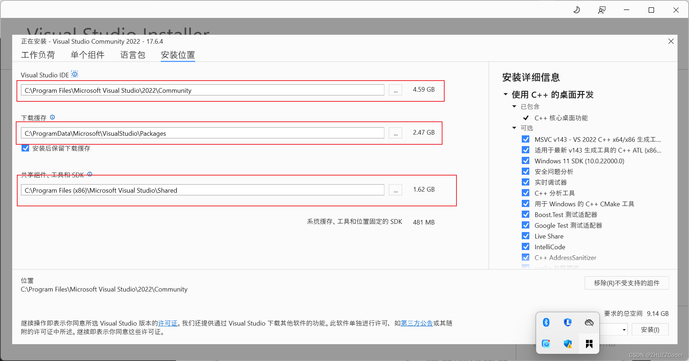Open install mode dropdown arrow beside 安装
This screenshot has width=689, height=361.
click(x=624, y=329)
